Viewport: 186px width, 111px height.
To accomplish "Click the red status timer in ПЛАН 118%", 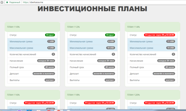I will (99, 103).
